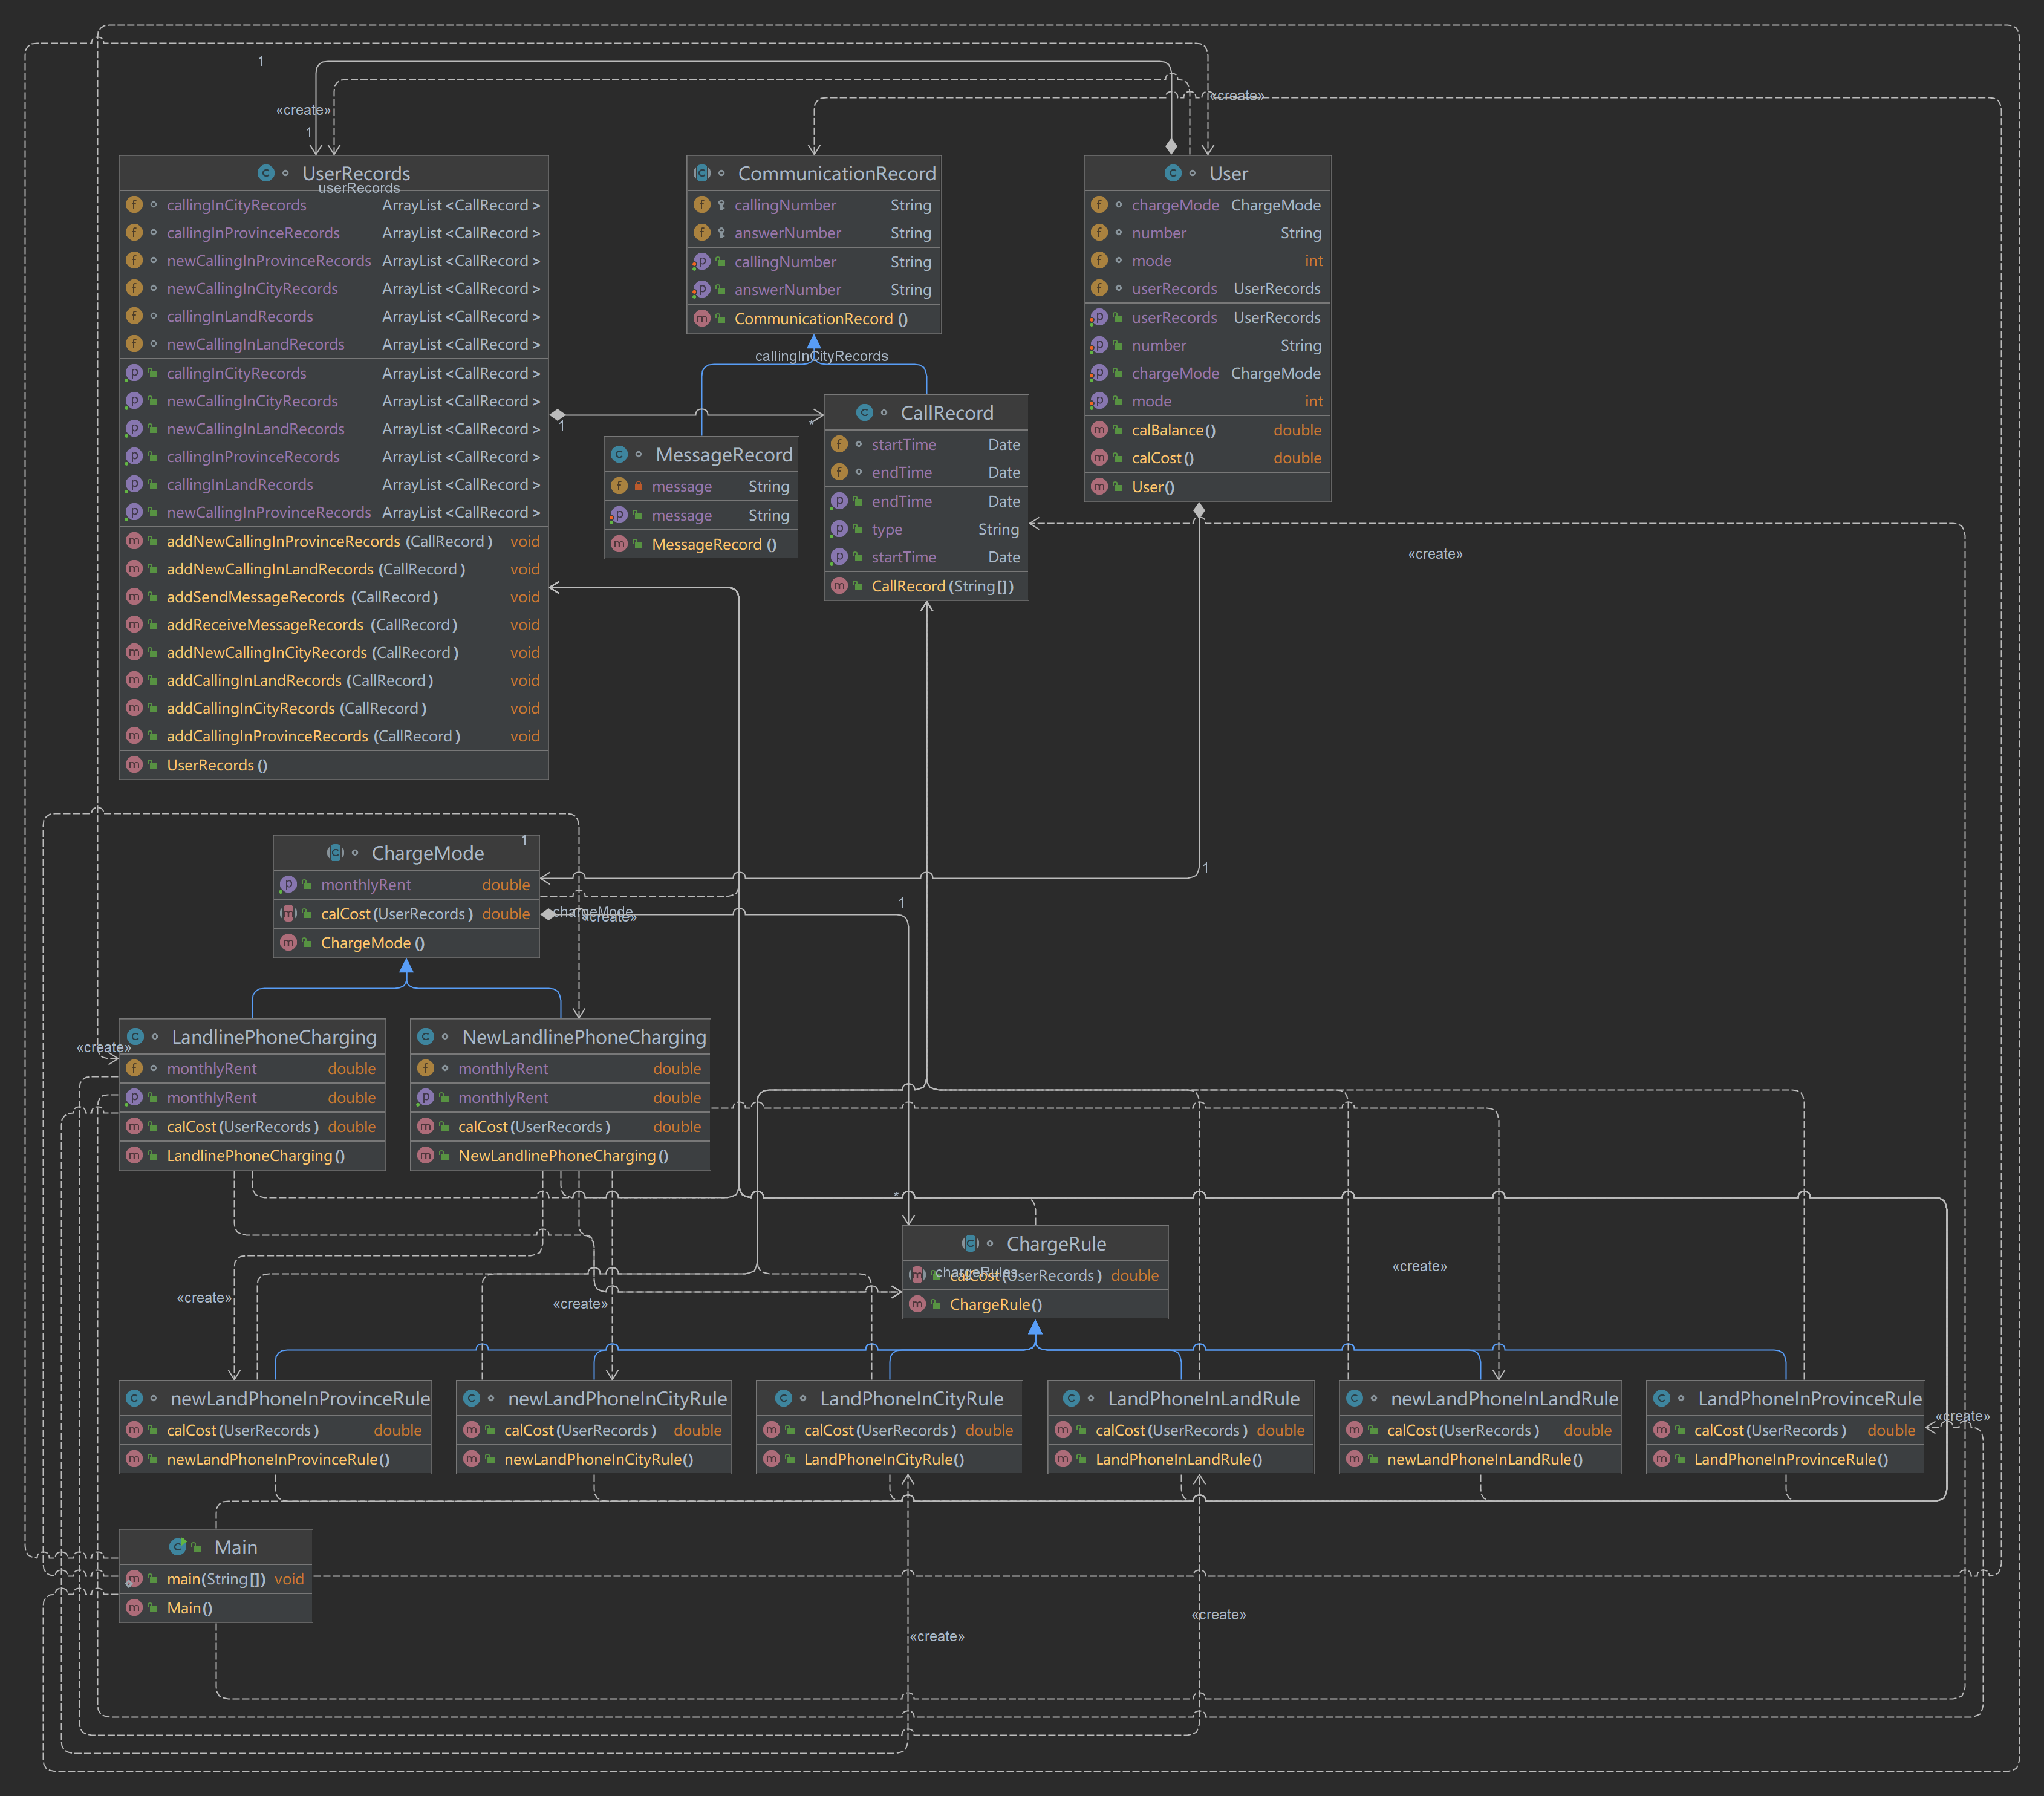Select the newLandPhoneInProvinceRule class header
This screenshot has width=2044, height=1796.
tap(299, 1398)
